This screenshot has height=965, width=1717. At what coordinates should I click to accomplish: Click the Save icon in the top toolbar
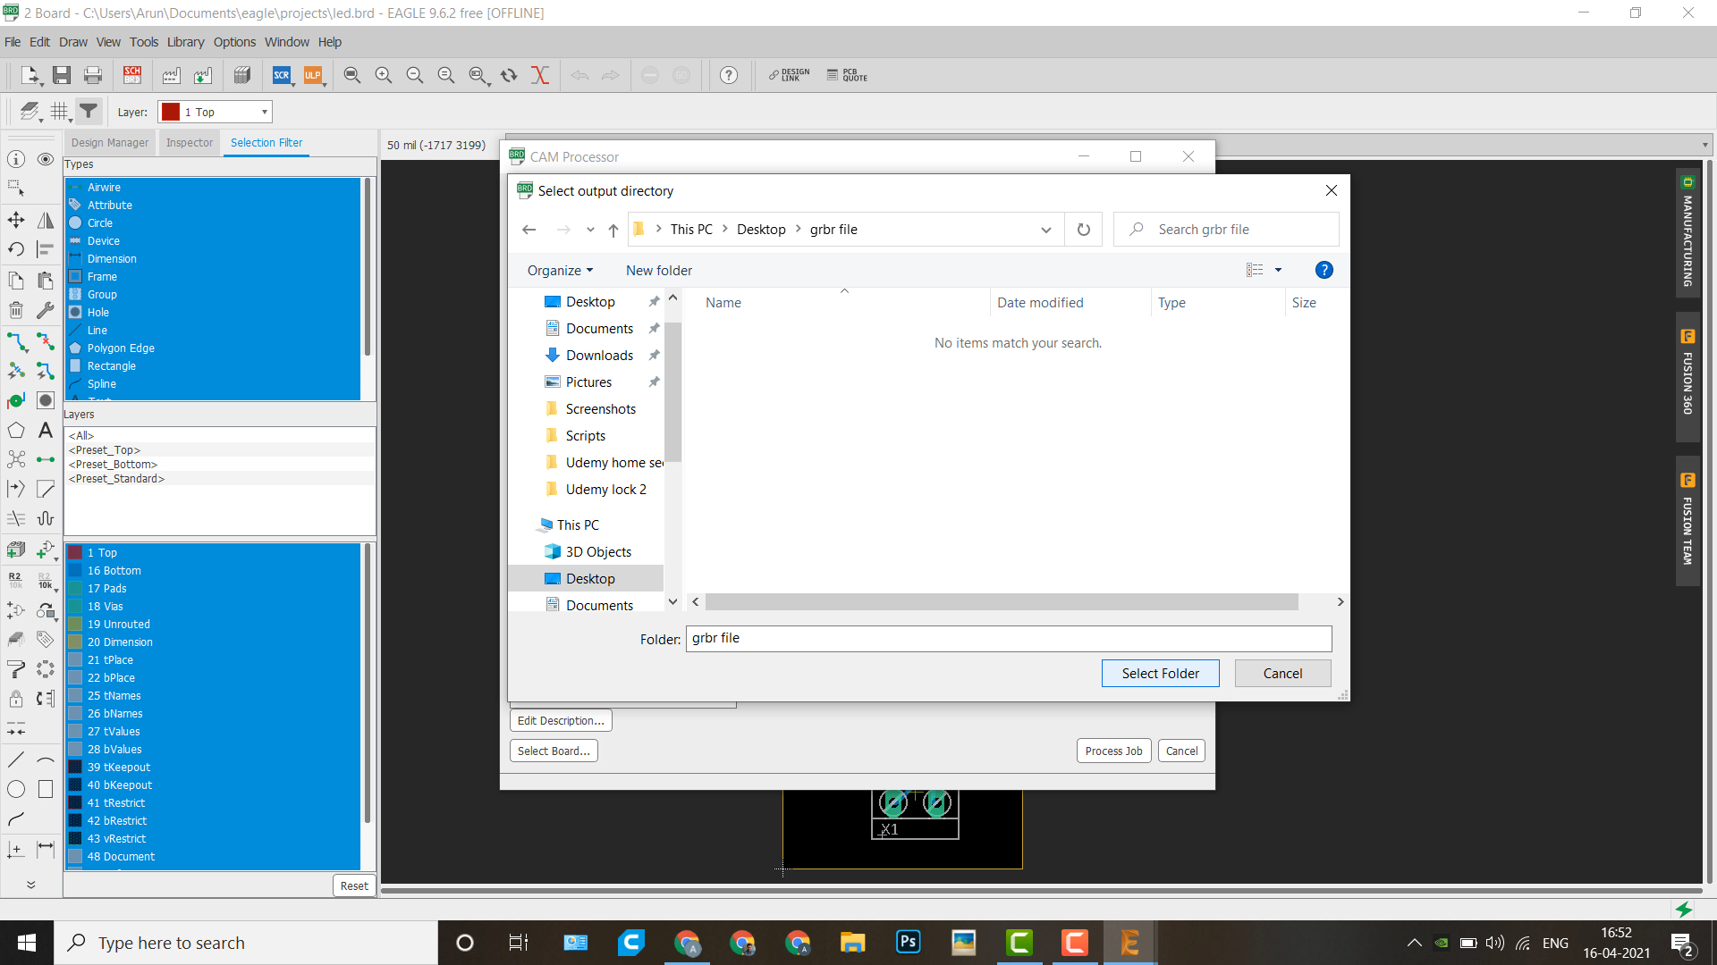(x=62, y=75)
